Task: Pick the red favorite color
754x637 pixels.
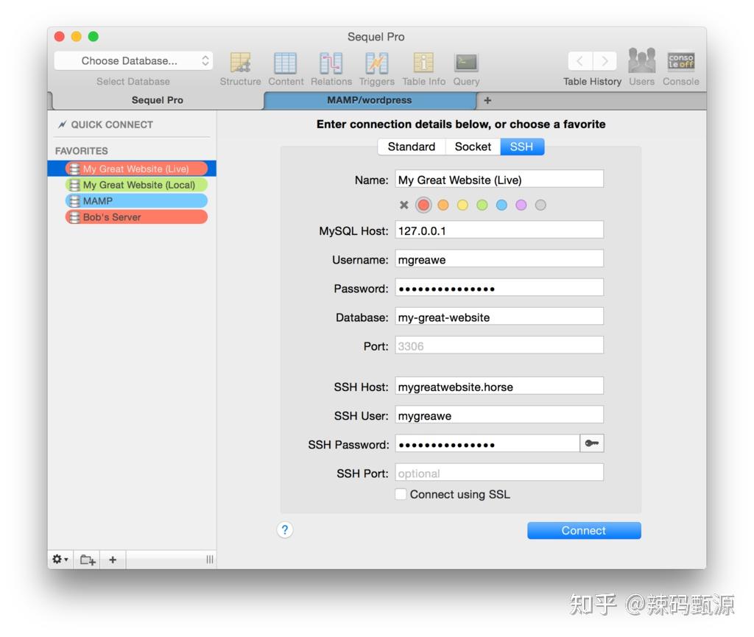Action: click(423, 205)
